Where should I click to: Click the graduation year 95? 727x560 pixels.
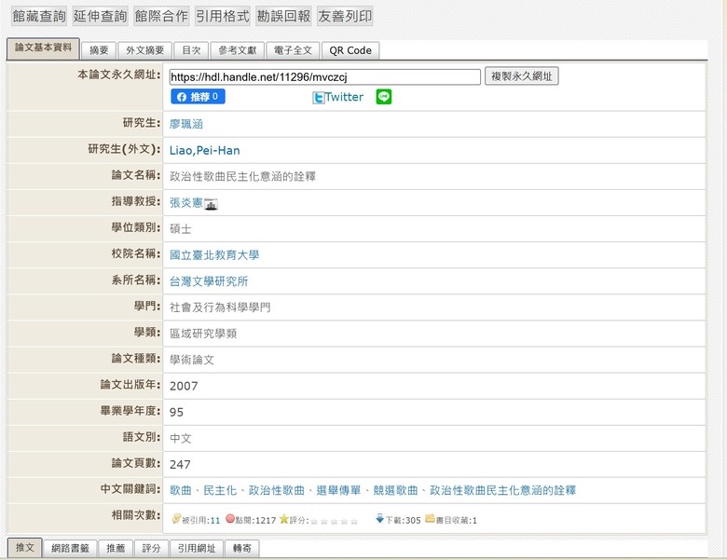coord(176,412)
